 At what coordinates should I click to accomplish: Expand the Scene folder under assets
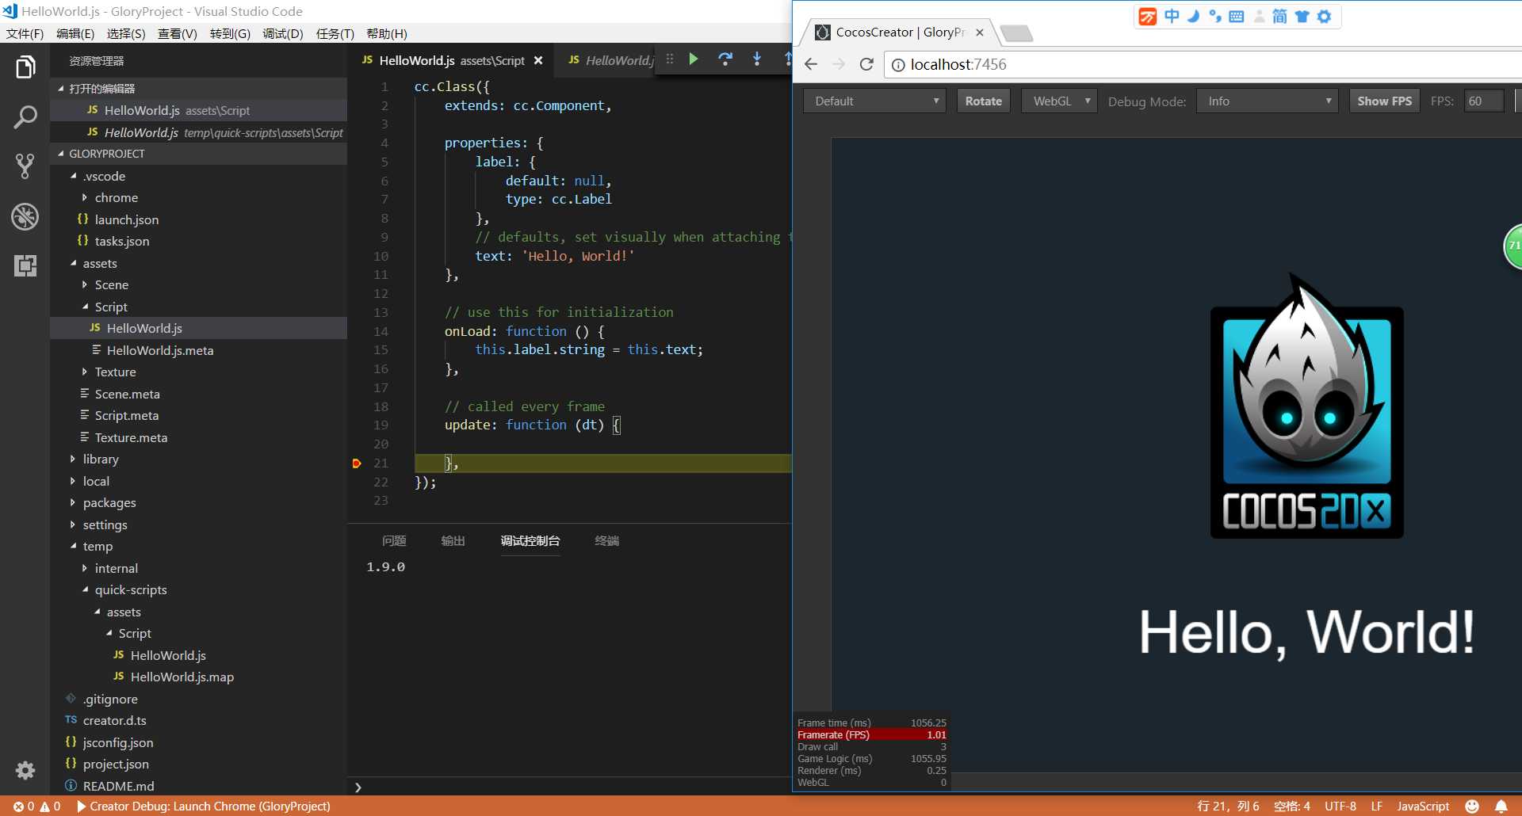pyautogui.click(x=111, y=285)
